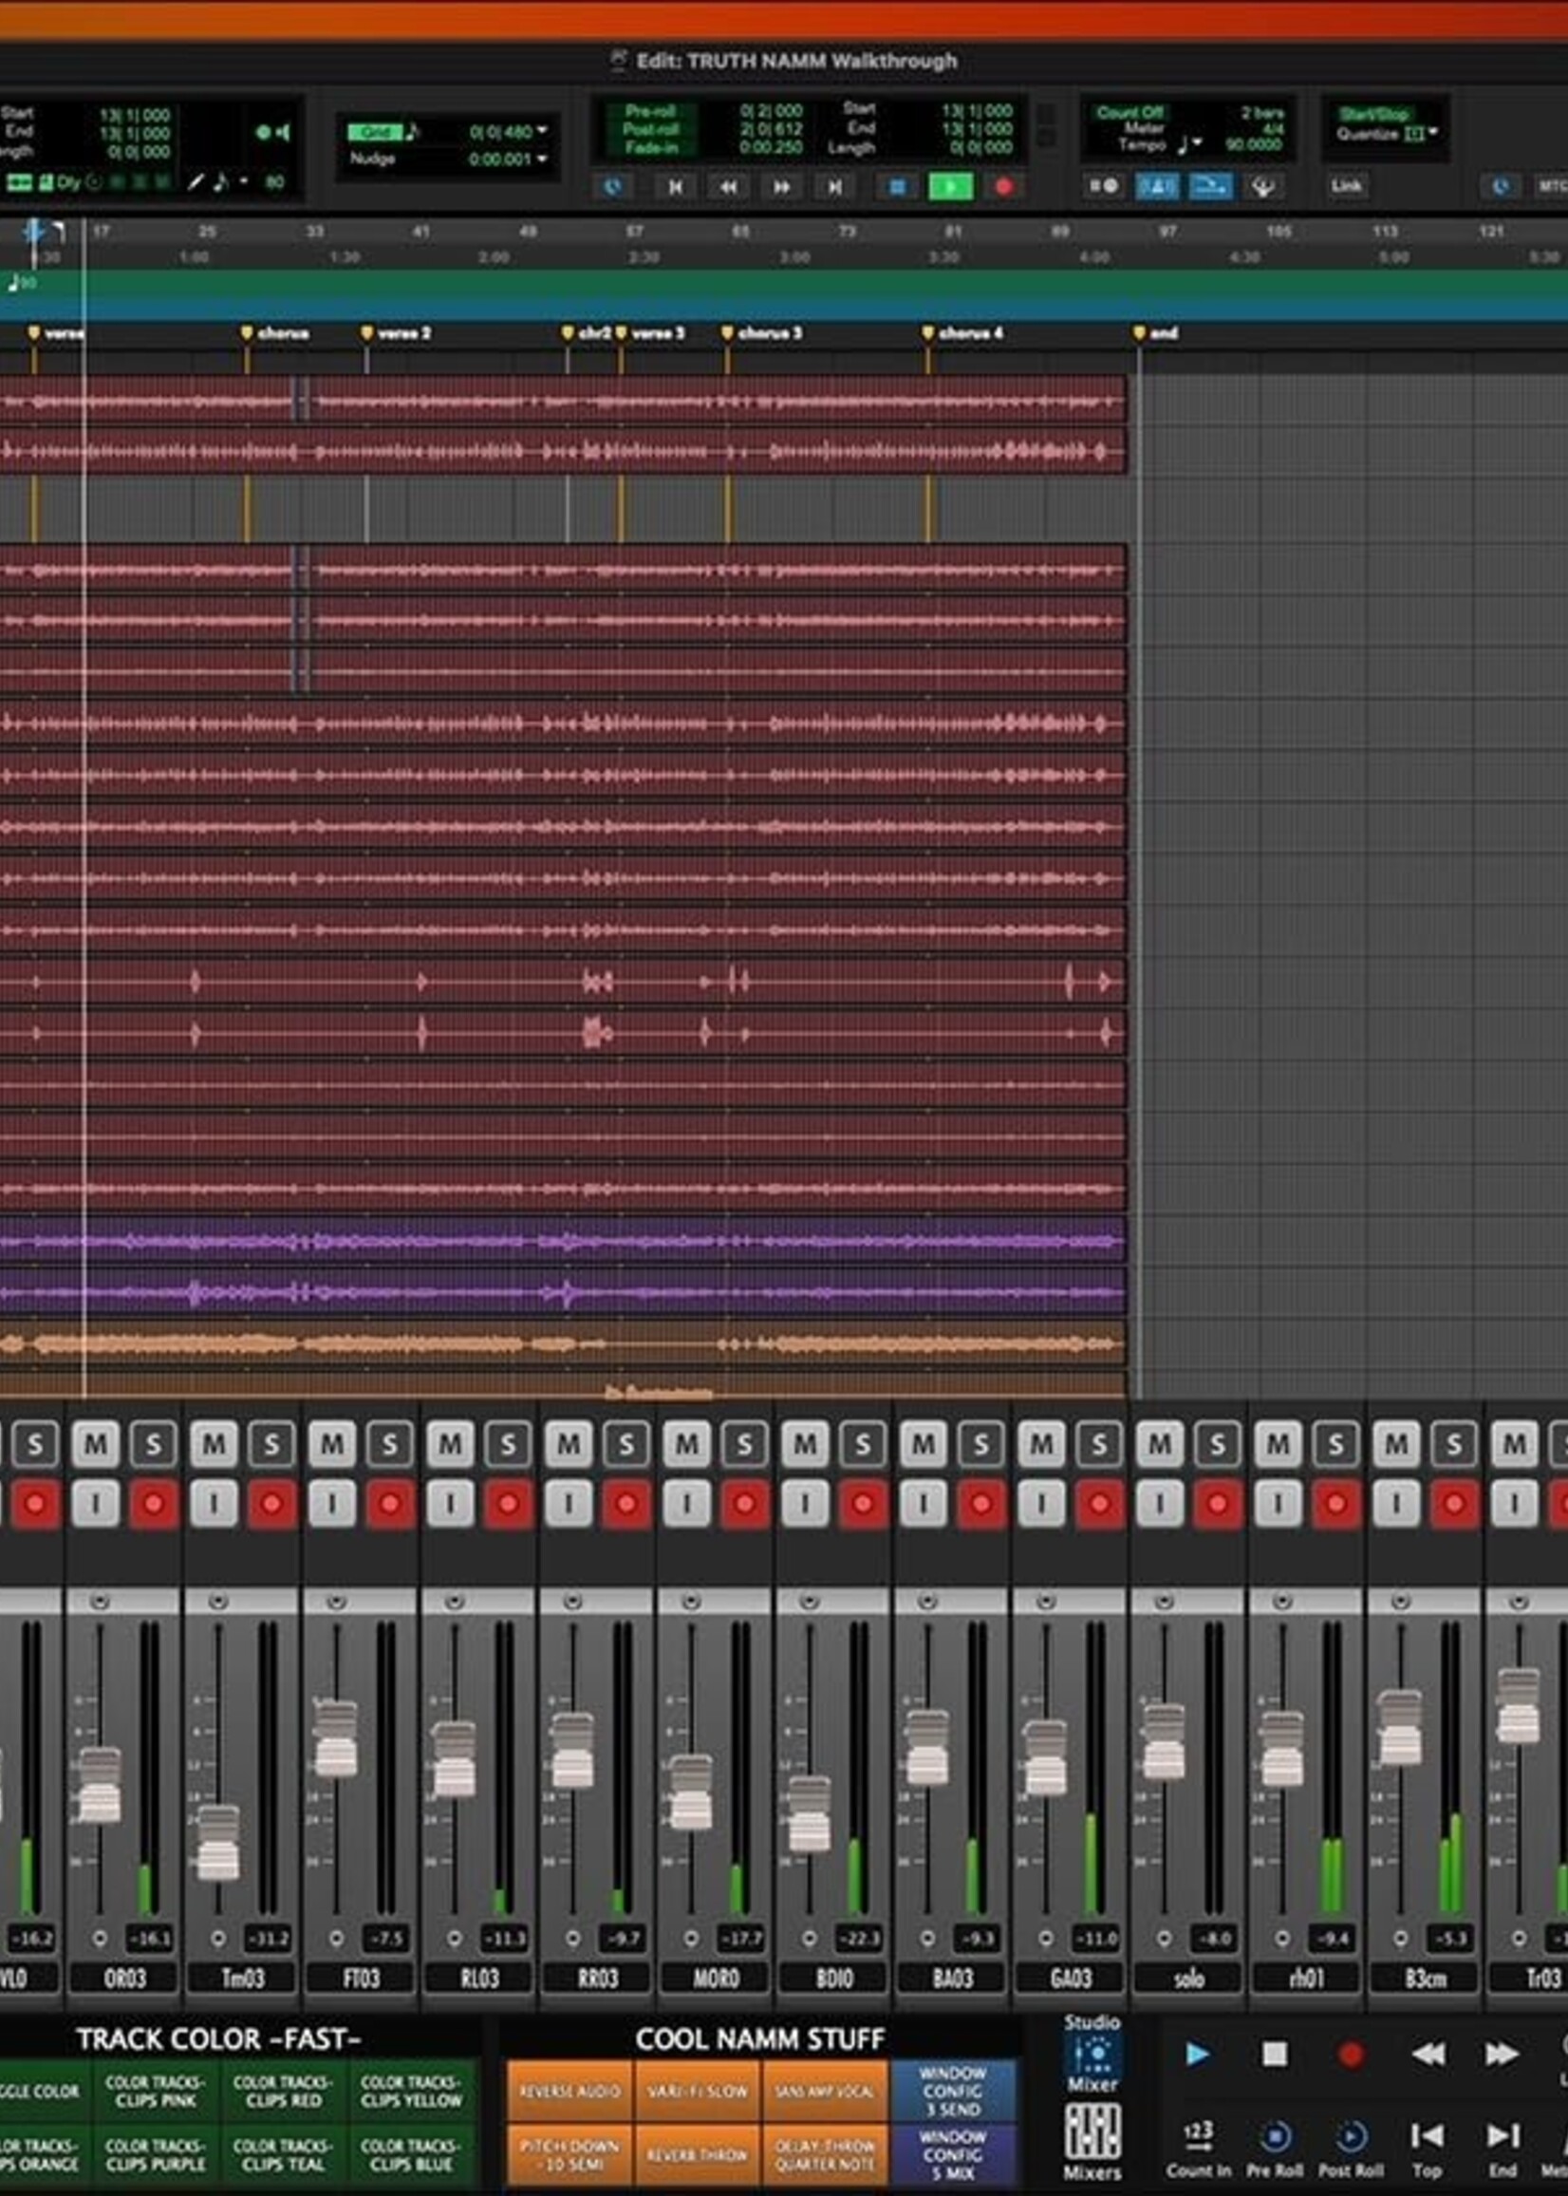Solo the GA03 channel
This screenshot has width=1568, height=2196.
(1100, 1445)
